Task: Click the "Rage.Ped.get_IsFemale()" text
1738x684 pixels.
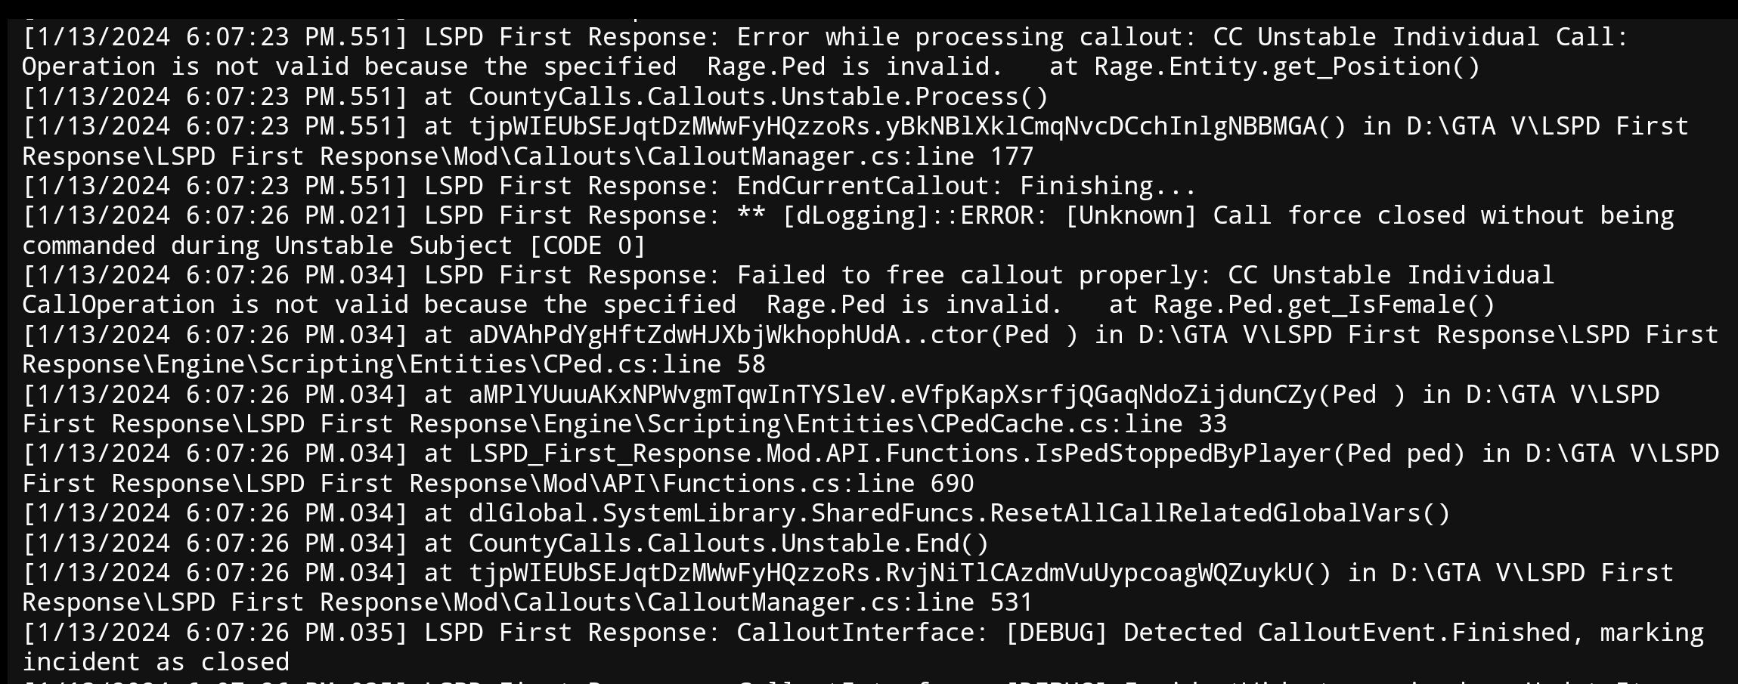Action: coord(1324,305)
